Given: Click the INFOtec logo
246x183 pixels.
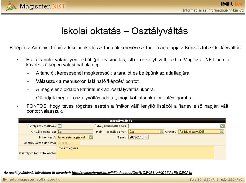Looking at the screenshot, I should tap(232, 4).
